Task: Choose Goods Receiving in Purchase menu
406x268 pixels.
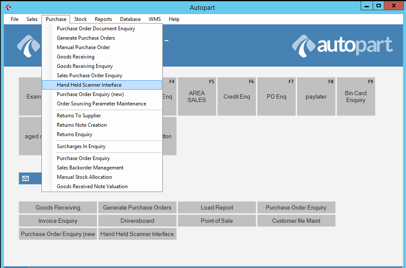Action: tap(102, 57)
